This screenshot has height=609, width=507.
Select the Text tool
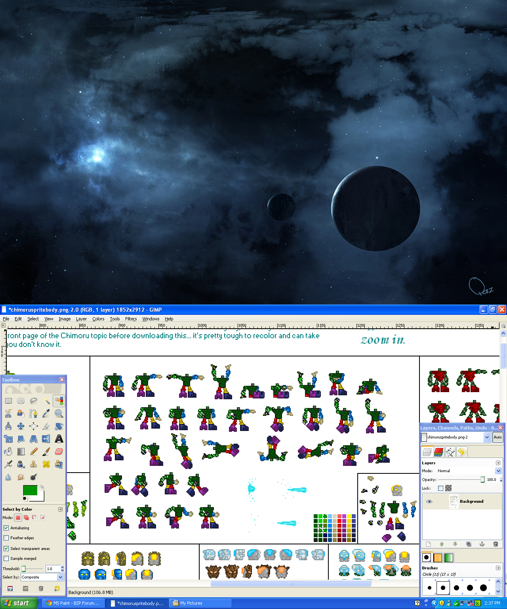point(59,439)
